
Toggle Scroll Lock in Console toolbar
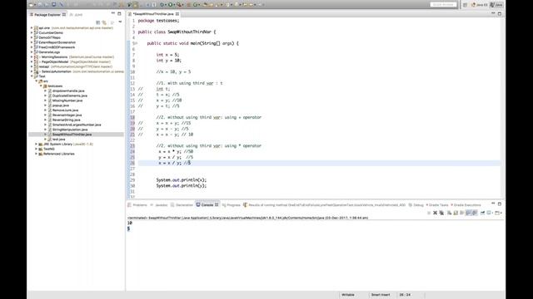[456, 213]
